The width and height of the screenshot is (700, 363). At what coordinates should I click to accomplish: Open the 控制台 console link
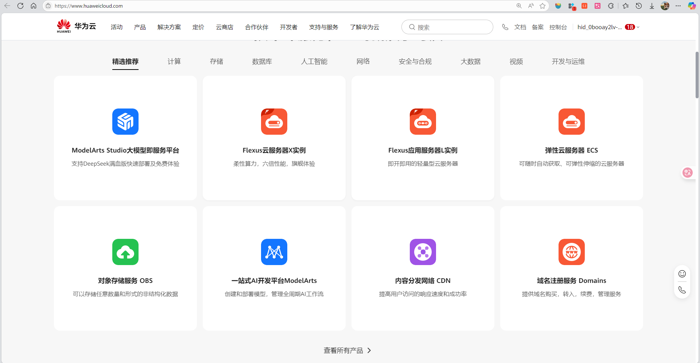coord(558,27)
